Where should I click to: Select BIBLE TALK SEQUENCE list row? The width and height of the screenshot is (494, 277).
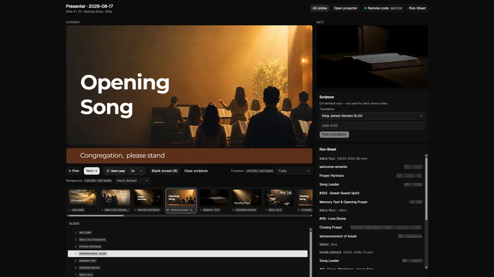(x=188, y=240)
